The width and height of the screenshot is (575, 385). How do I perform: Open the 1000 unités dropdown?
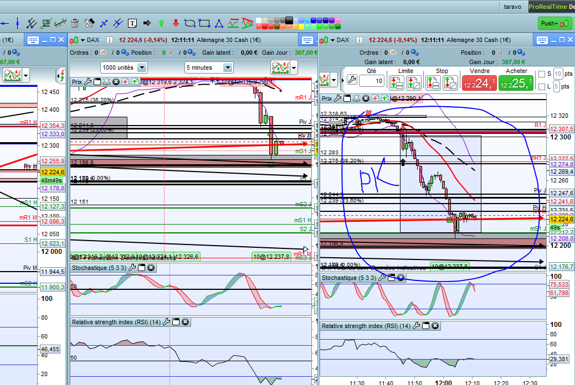(142, 67)
